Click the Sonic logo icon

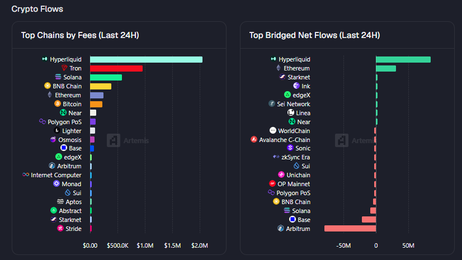coord(290,148)
